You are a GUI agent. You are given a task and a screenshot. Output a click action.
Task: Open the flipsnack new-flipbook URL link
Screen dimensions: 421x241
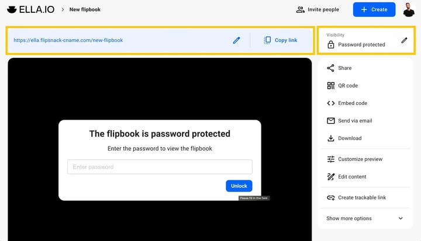pyautogui.click(x=68, y=40)
